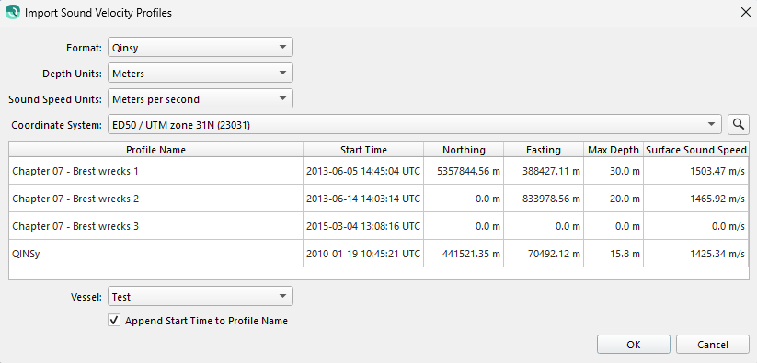Select the Chapter 07 - Brest wrecks 1 row
This screenshot has height=363, width=757.
tap(379, 171)
